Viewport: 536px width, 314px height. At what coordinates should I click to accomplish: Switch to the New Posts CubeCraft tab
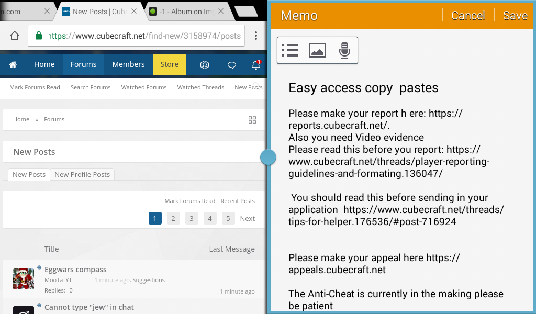click(x=99, y=12)
